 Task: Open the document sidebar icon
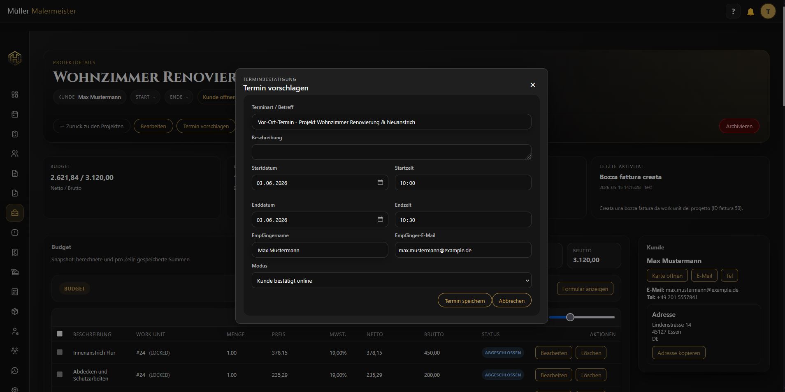tap(15, 173)
